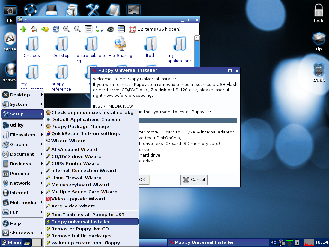The image size is (329, 247).
Task: Refresh the file manager directory listing
Action: tap(56, 29)
